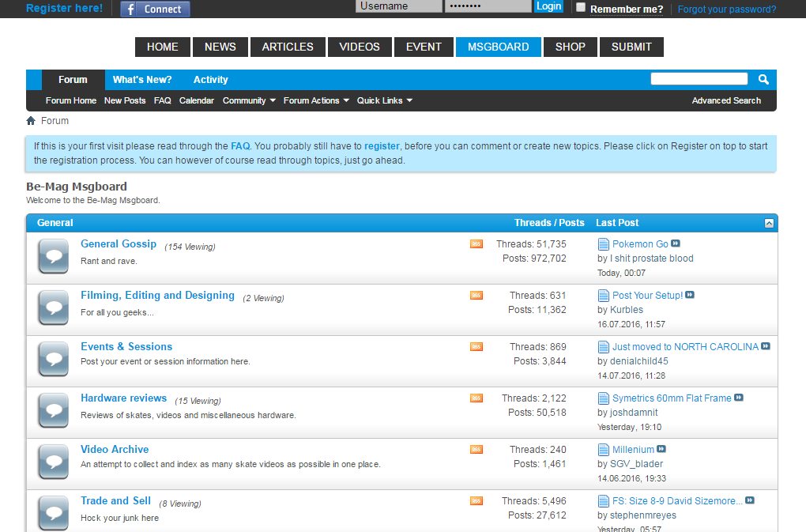Screen dimensions: 806x532
Task: Open RSS feed for Trade and Sell
Action: pyautogui.click(x=476, y=501)
